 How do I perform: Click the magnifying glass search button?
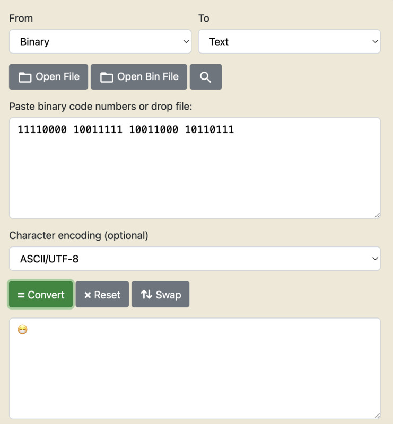coord(206,77)
